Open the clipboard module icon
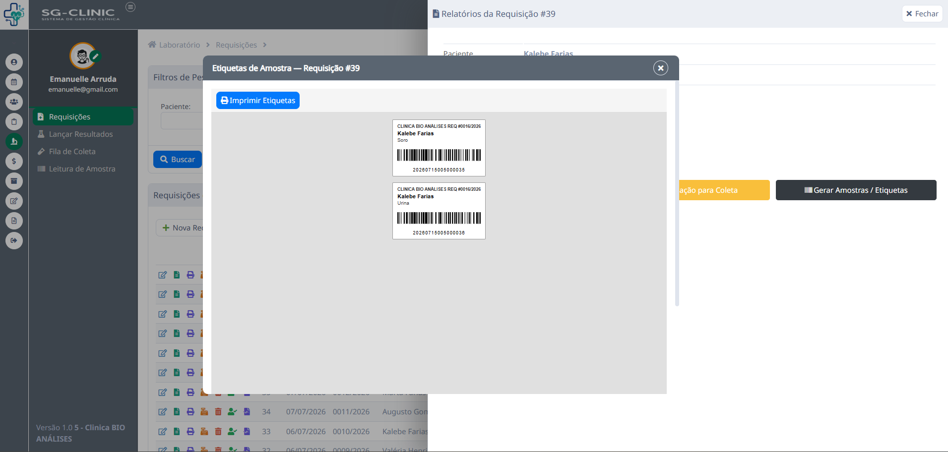948x452 pixels. pos(14,121)
